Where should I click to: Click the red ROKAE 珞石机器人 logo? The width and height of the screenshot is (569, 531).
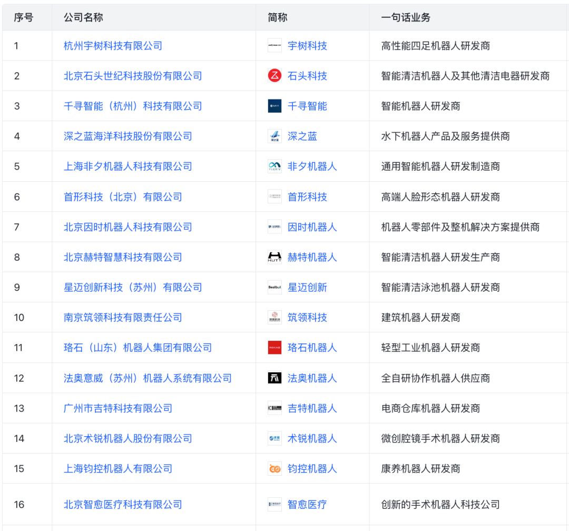tap(274, 347)
